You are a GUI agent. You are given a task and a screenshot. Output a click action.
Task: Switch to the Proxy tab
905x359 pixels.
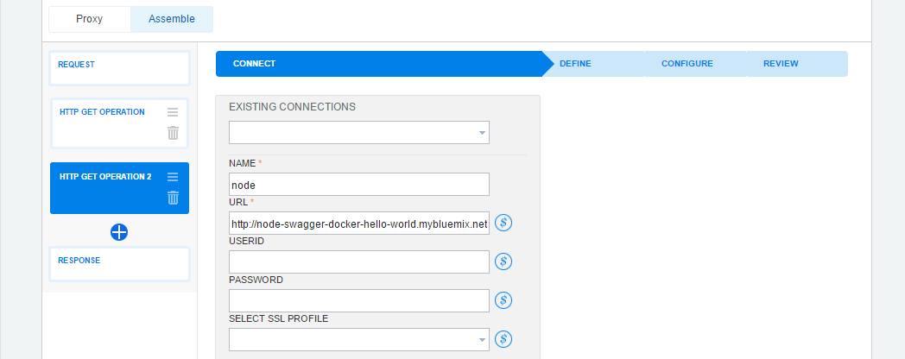[90, 19]
